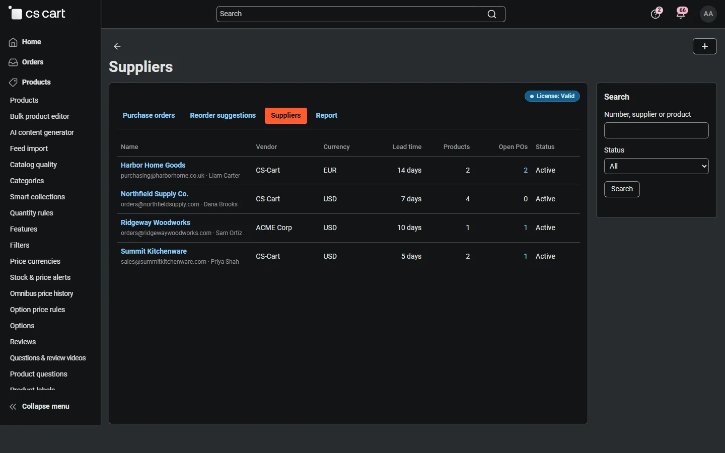Open Feed import in sidebar
The image size is (725, 453).
coord(29,148)
